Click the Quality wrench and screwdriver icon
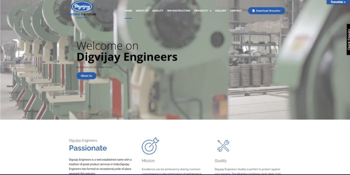Screen dimensions: 350x175 pyautogui.click(x=223, y=146)
